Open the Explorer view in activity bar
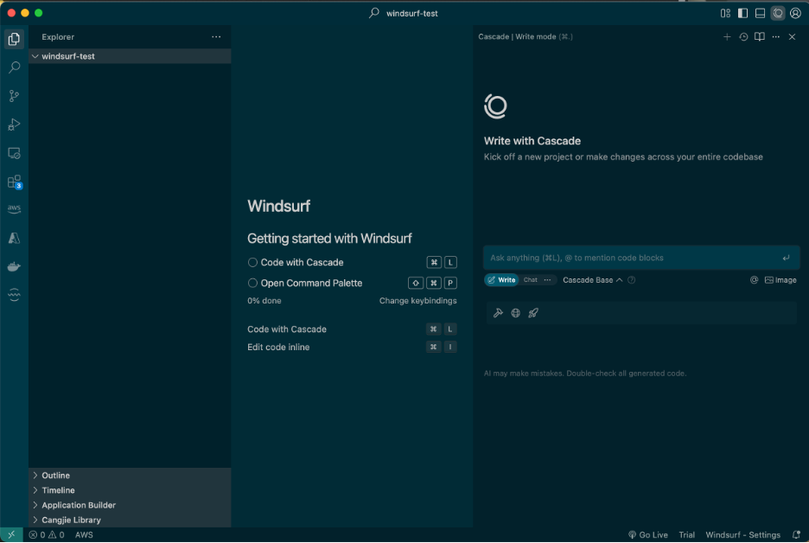 pyautogui.click(x=14, y=39)
